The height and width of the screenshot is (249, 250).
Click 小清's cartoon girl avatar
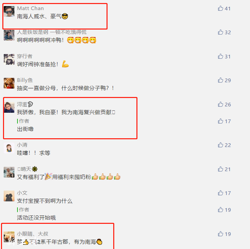9,148
